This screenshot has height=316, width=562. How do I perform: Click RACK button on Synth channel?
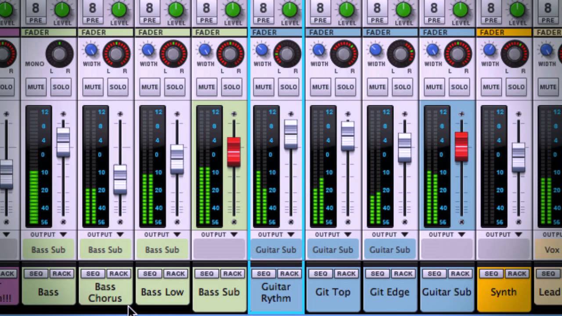click(517, 274)
